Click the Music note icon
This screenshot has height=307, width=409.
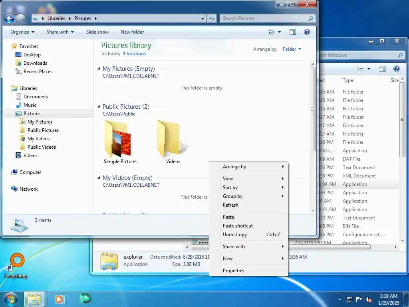[x=18, y=105]
